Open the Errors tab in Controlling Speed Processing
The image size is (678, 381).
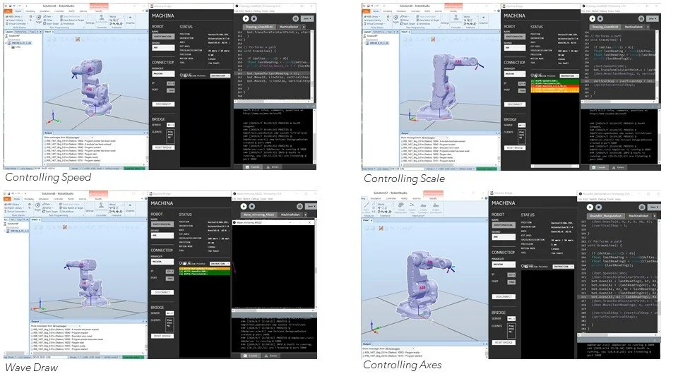click(x=273, y=167)
